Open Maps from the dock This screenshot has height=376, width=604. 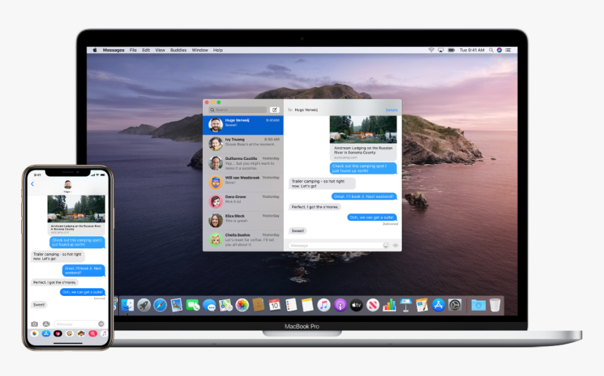click(225, 305)
